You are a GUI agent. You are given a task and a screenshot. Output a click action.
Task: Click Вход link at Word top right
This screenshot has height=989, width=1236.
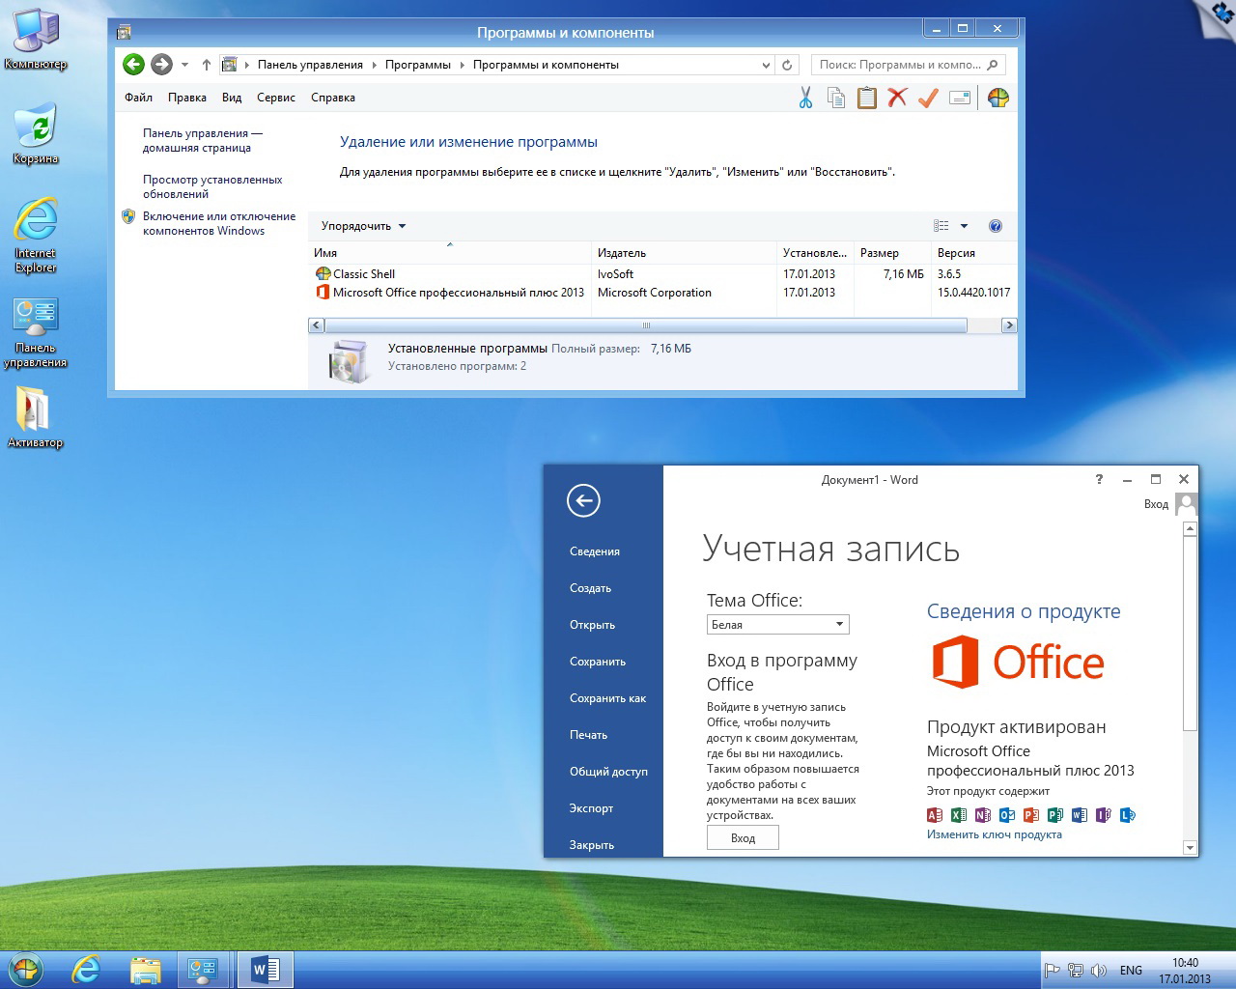[x=1156, y=504]
